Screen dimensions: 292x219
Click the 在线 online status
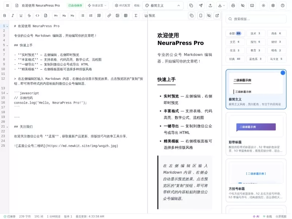click(x=268, y=216)
